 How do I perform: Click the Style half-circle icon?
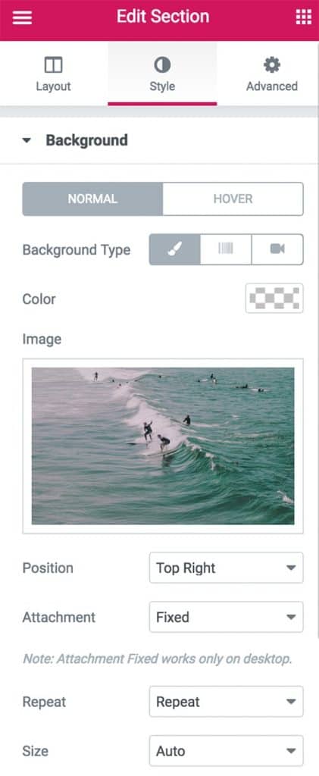[162, 64]
